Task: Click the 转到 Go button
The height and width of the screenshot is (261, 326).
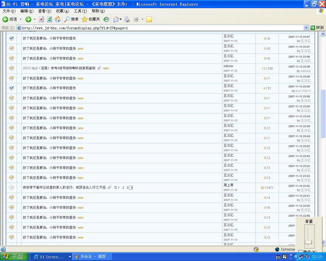Action: [317, 28]
